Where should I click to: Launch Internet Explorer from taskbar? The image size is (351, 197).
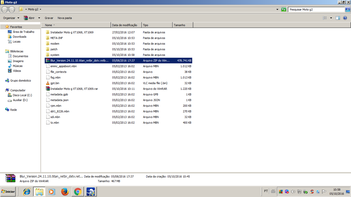tap(27, 192)
